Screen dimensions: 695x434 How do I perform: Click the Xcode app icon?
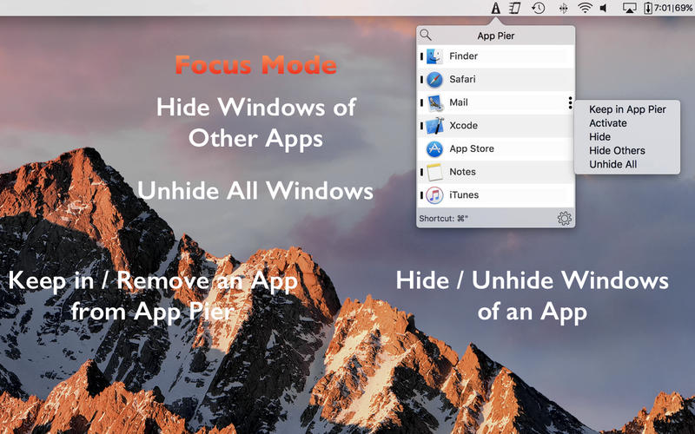pyautogui.click(x=435, y=126)
